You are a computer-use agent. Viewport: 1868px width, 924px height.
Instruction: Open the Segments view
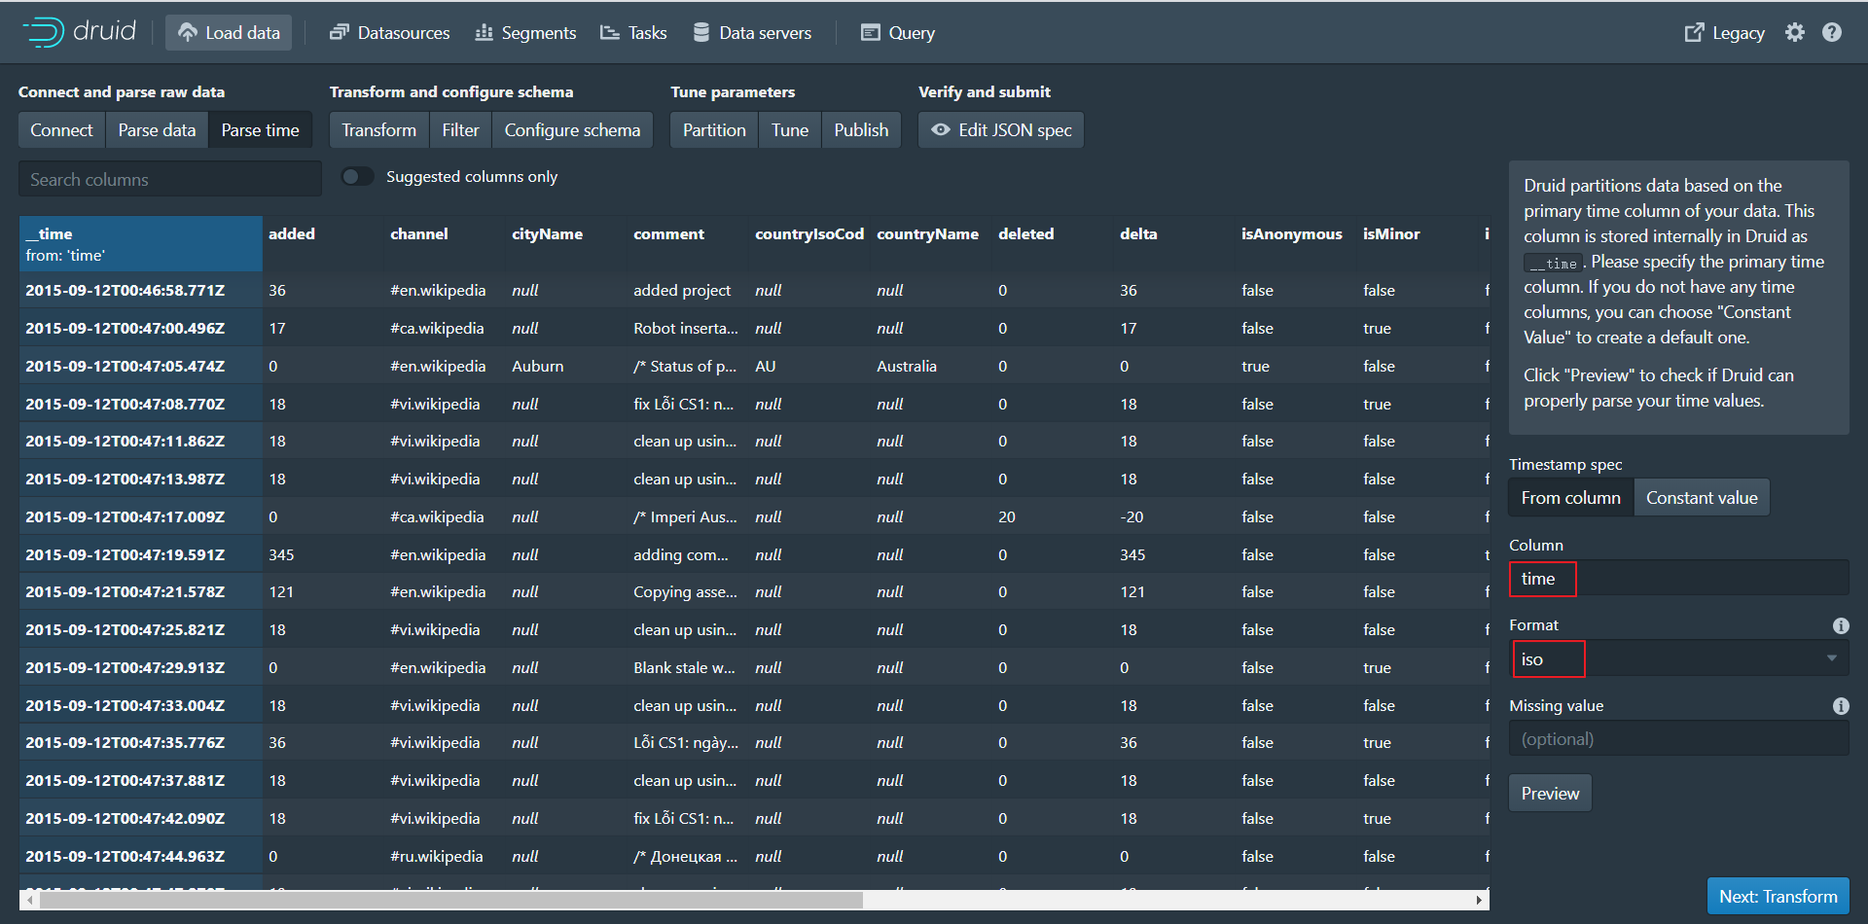[x=525, y=33]
